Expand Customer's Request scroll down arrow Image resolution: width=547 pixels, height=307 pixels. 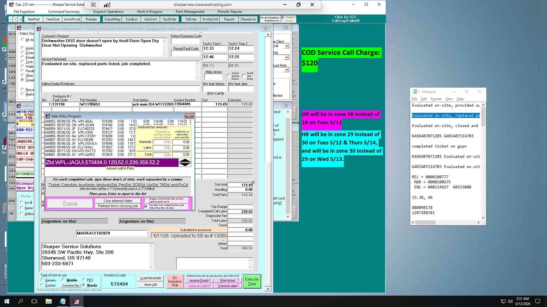tap(165, 54)
